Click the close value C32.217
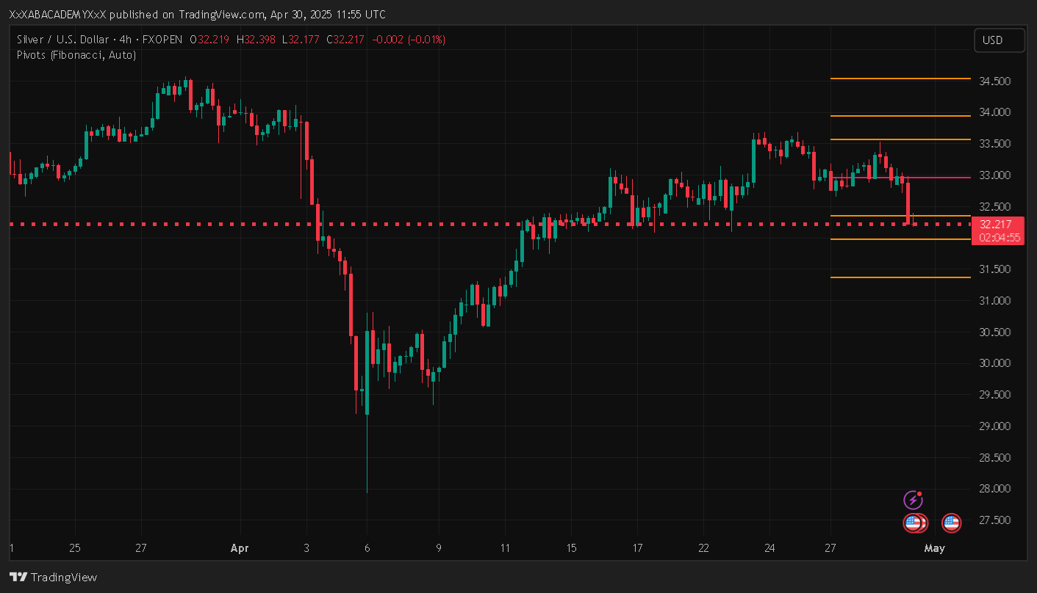 click(x=345, y=40)
